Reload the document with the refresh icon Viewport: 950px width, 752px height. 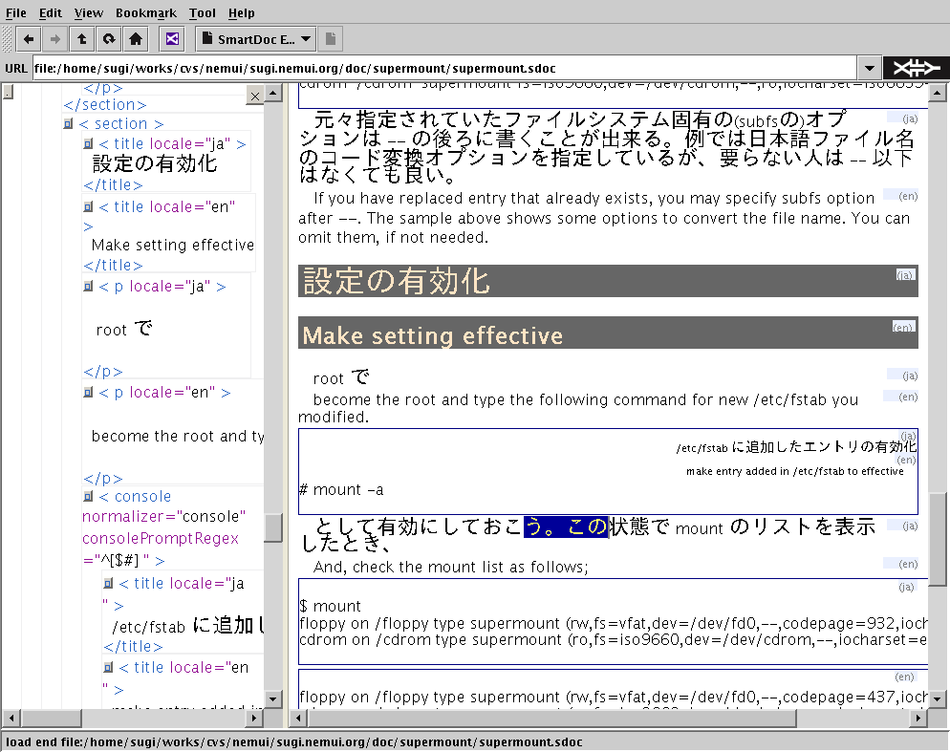108,39
